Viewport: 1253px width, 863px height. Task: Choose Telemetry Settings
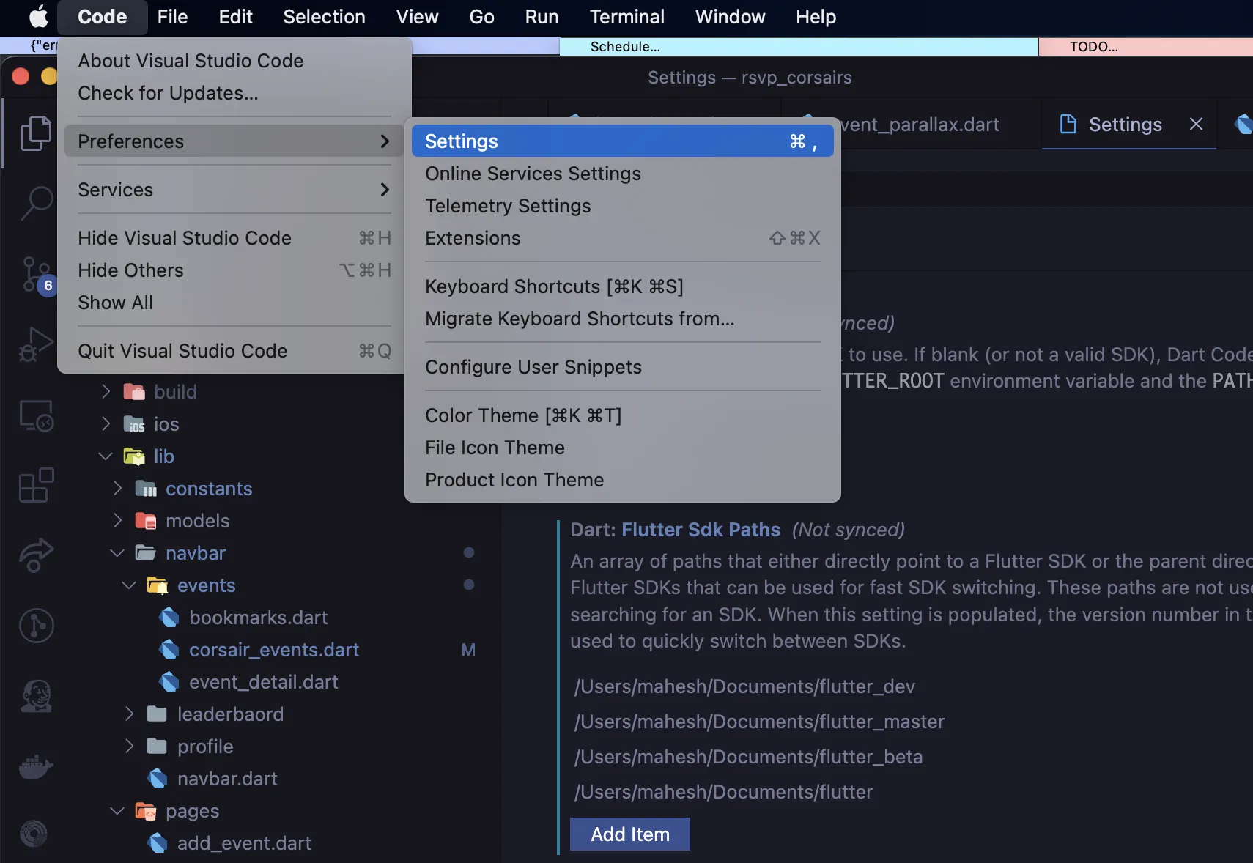pyautogui.click(x=623, y=206)
